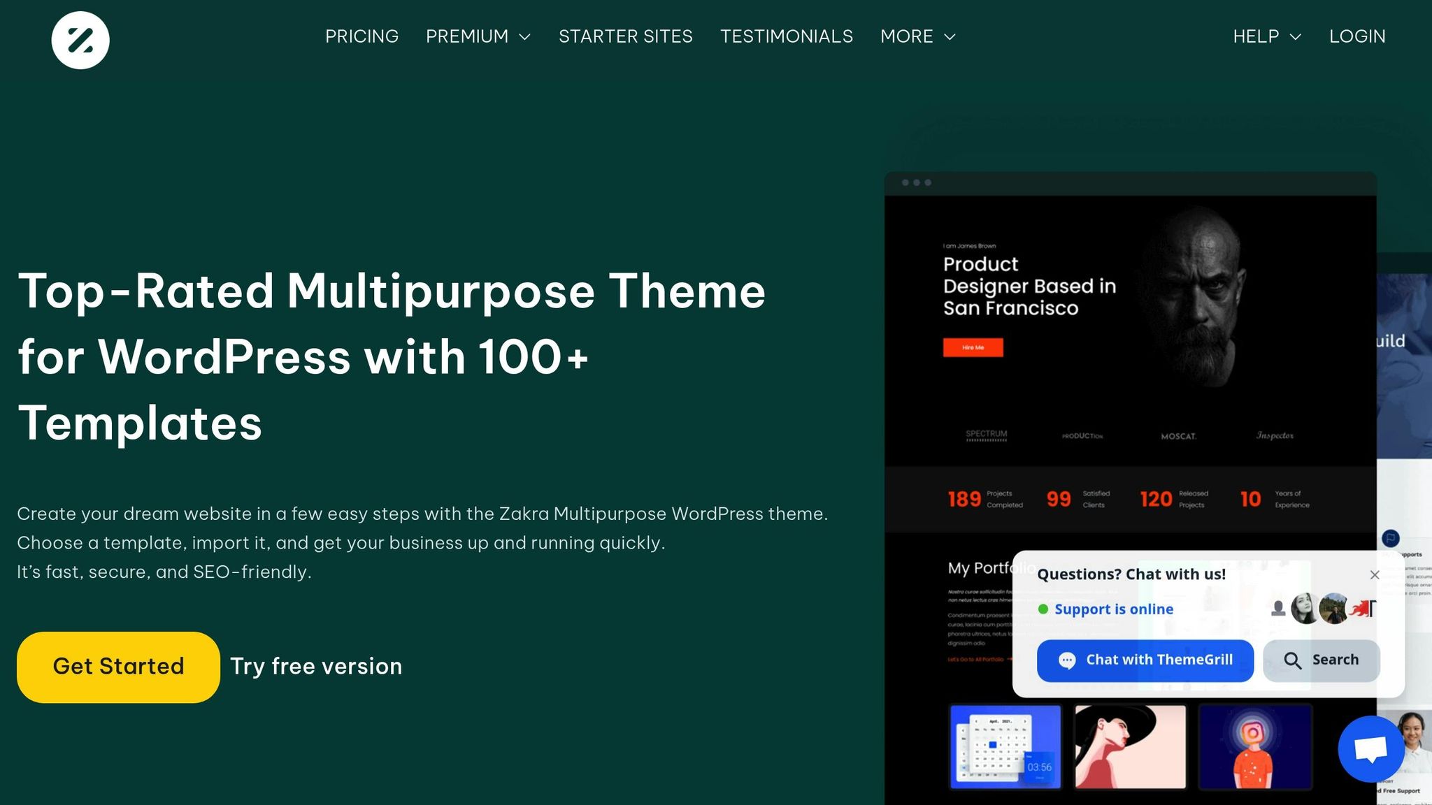Click the Login link

click(1357, 36)
